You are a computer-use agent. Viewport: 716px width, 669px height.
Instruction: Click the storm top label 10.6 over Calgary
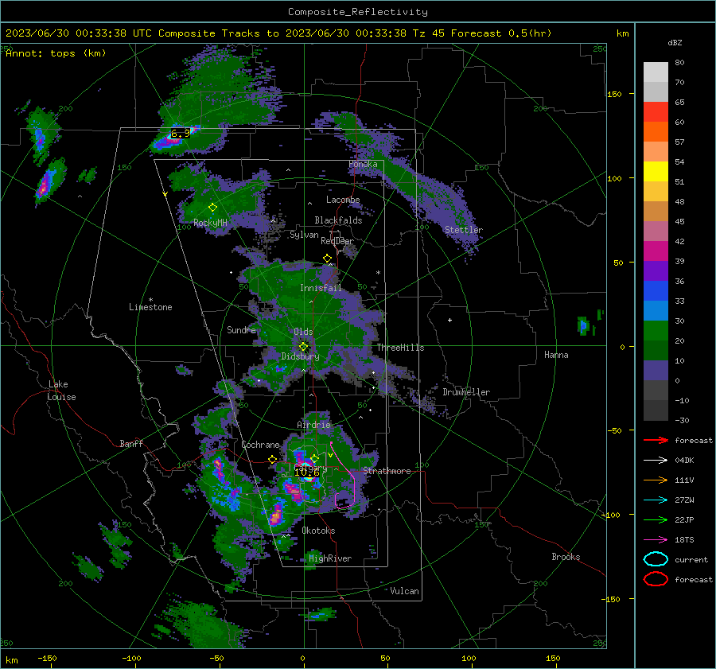(x=306, y=473)
